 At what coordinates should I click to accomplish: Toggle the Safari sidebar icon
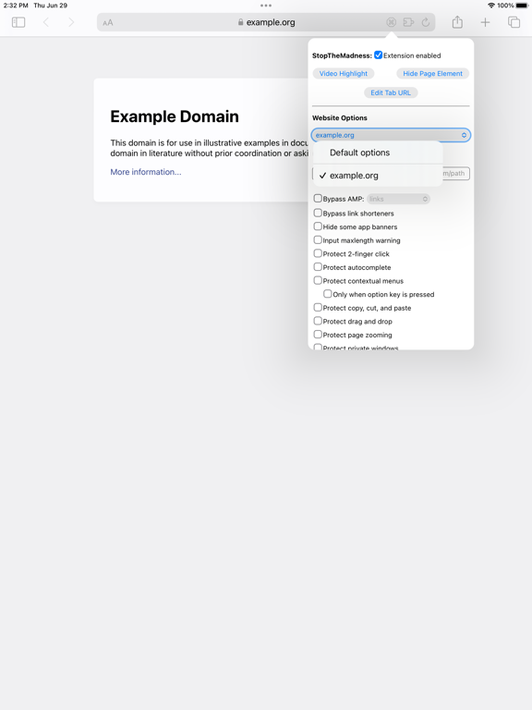(x=18, y=22)
